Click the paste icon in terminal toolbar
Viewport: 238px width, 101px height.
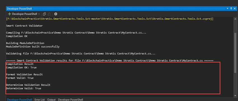[x=49, y=14]
